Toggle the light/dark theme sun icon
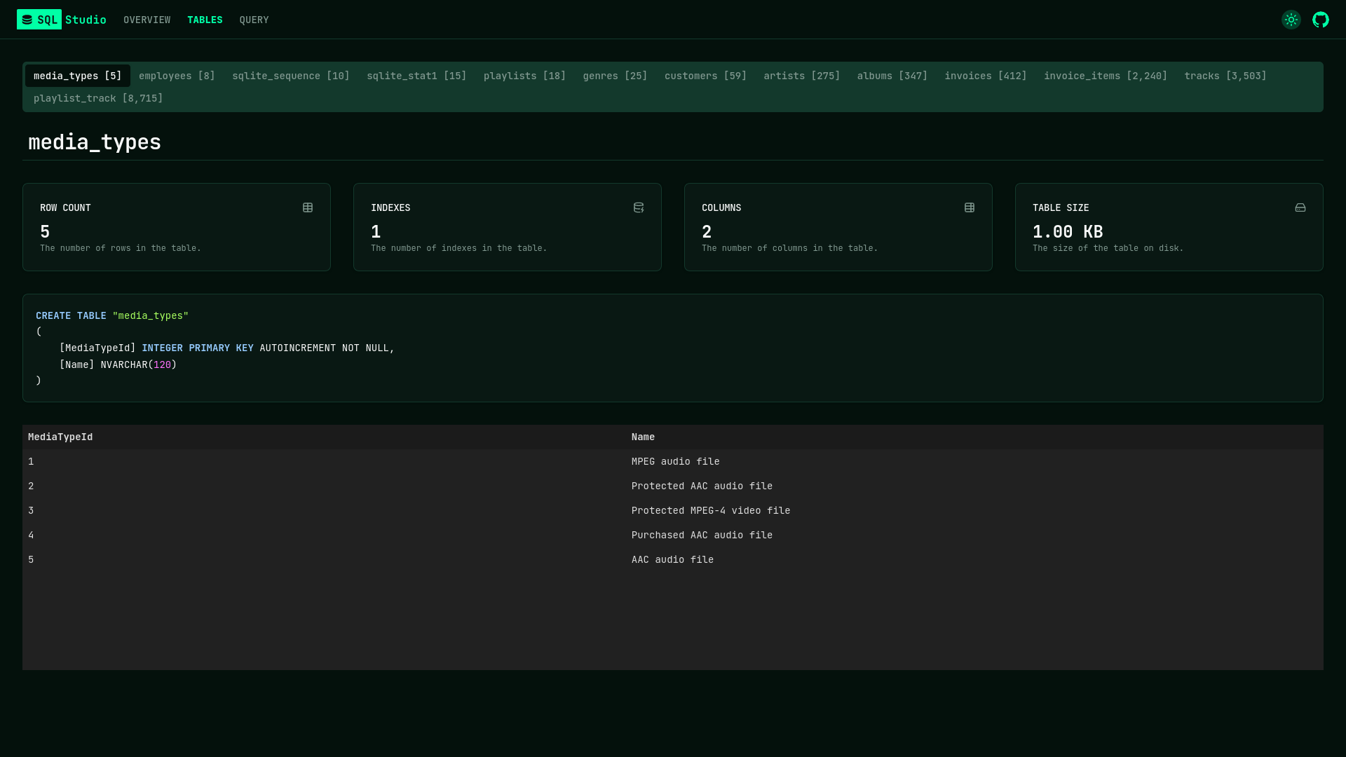Viewport: 1346px width, 757px height. (1291, 20)
